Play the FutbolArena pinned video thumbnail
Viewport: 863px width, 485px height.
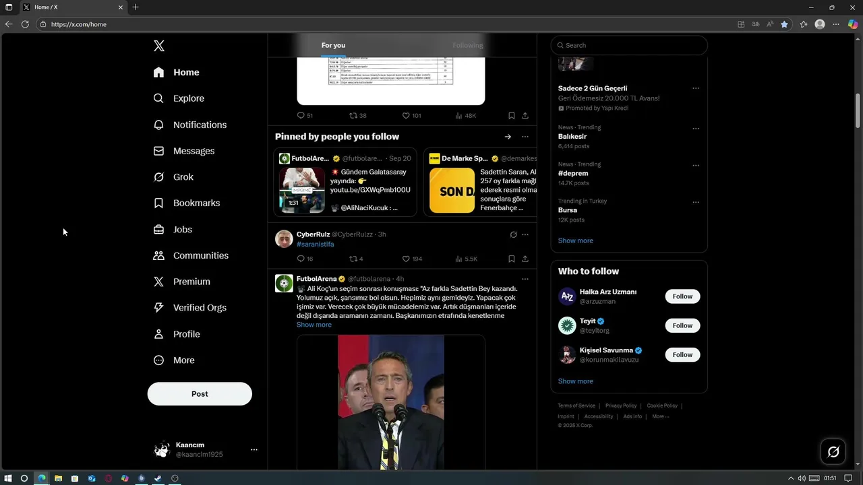click(302, 190)
